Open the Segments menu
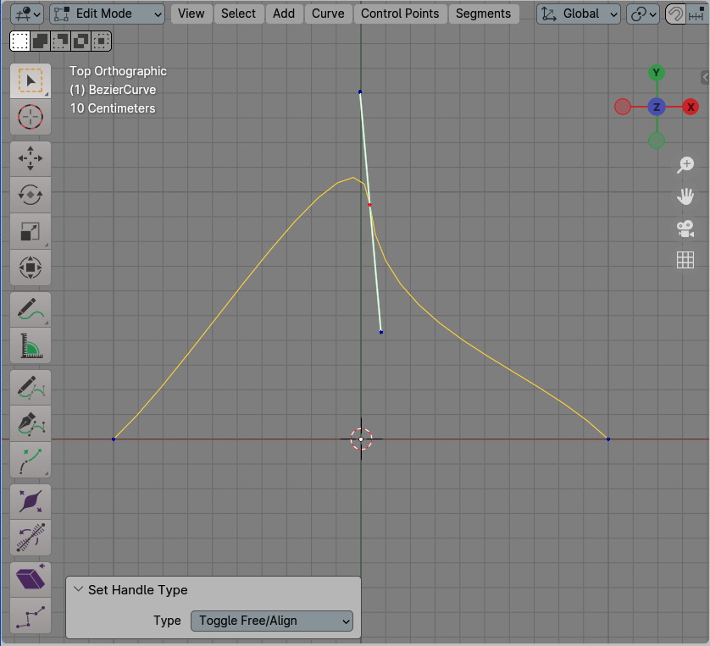The width and height of the screenshot is (710, 646). (483, 14)
